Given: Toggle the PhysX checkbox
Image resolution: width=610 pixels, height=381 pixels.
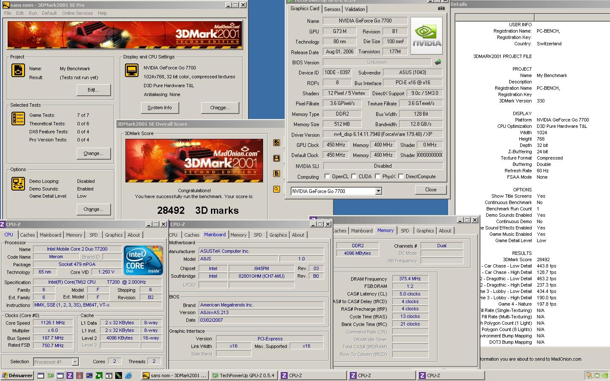Looking at the screenshot, I should 377,177.
